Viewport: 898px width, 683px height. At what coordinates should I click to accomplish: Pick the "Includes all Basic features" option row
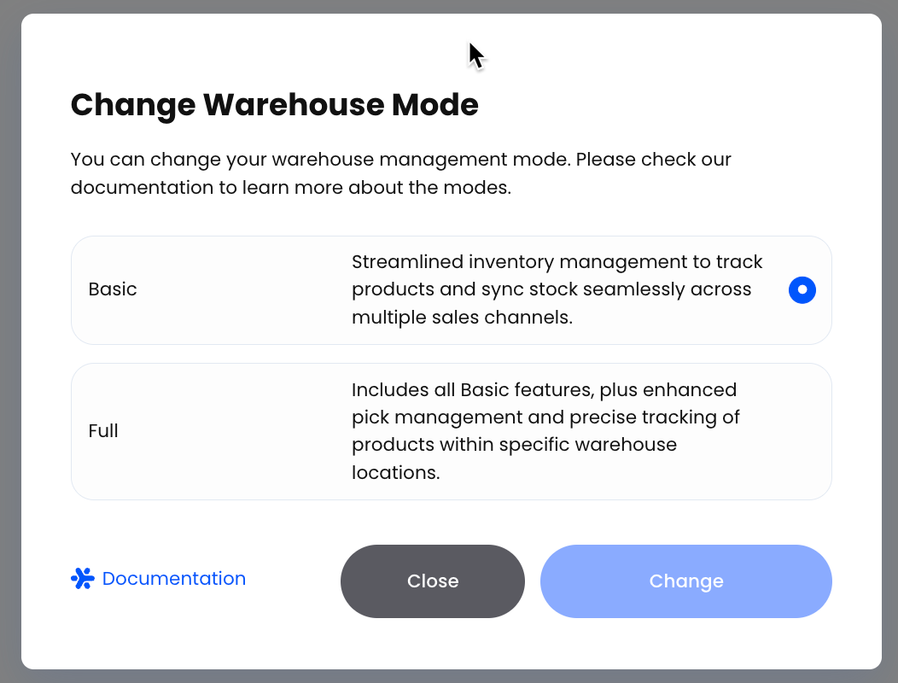coord(452,431)
